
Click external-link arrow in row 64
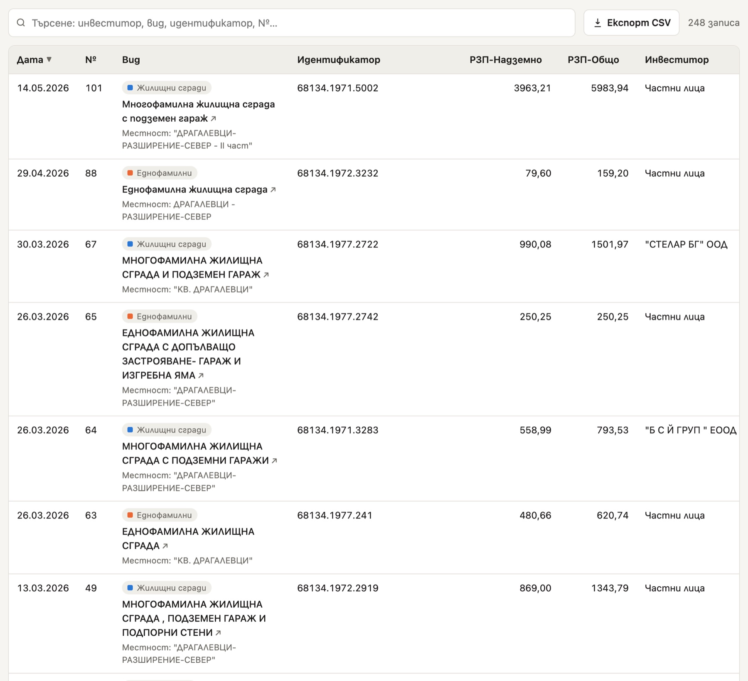274,461
